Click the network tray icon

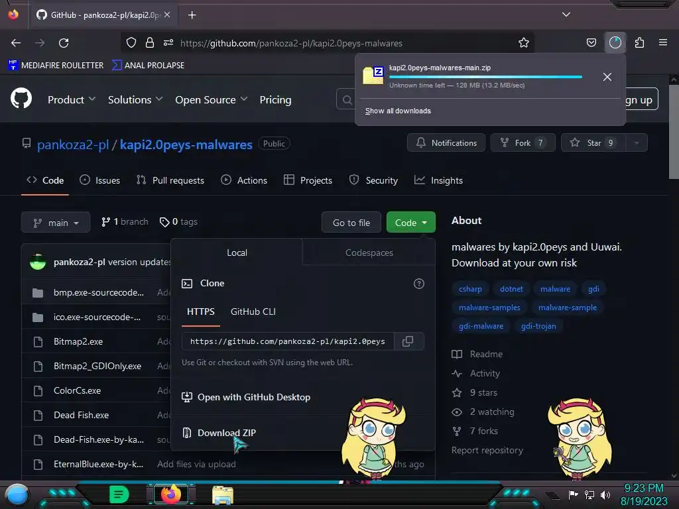[589, 494]
